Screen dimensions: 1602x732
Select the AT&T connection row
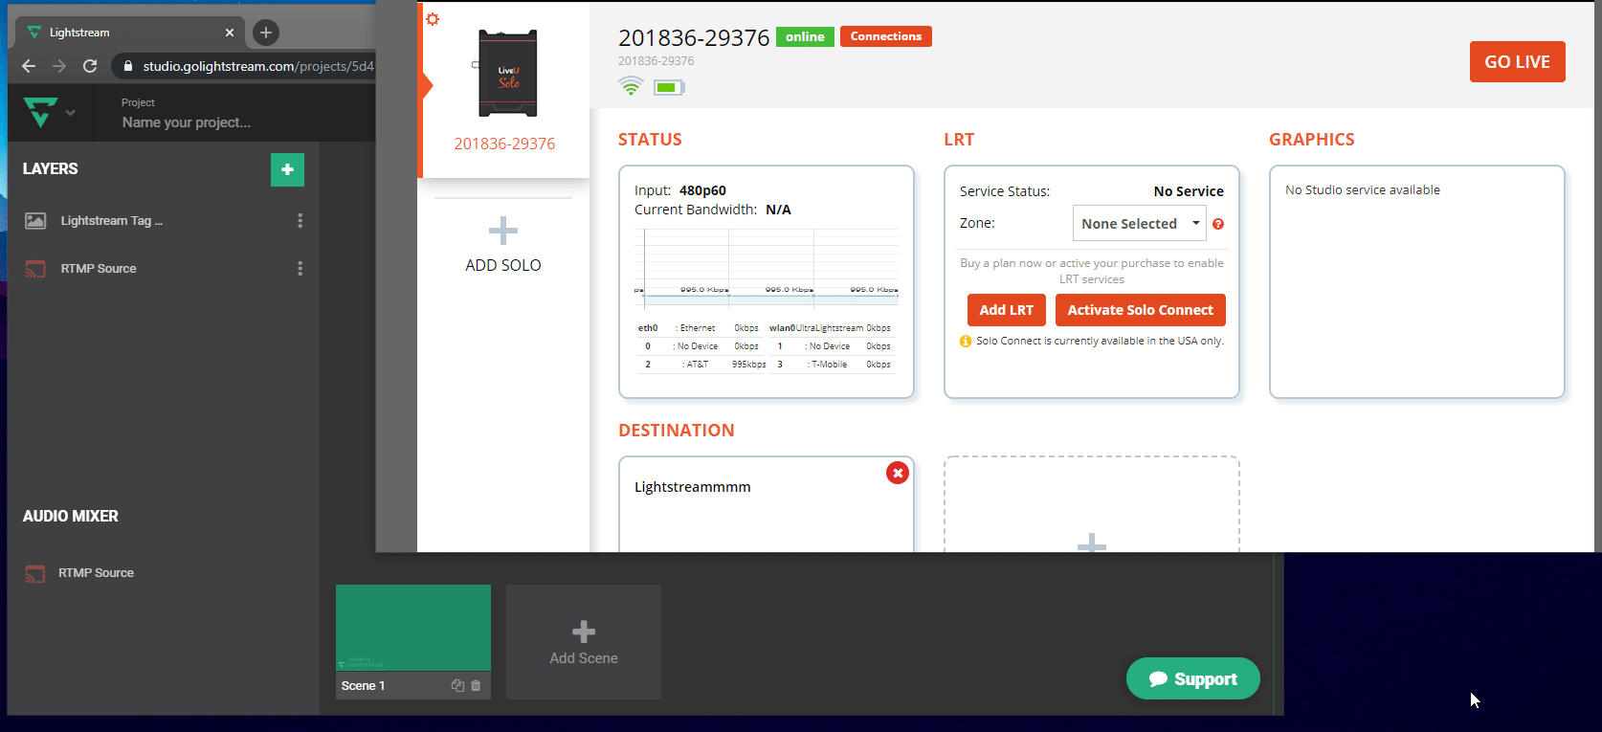pyautogui.click(x=701, y=365)
